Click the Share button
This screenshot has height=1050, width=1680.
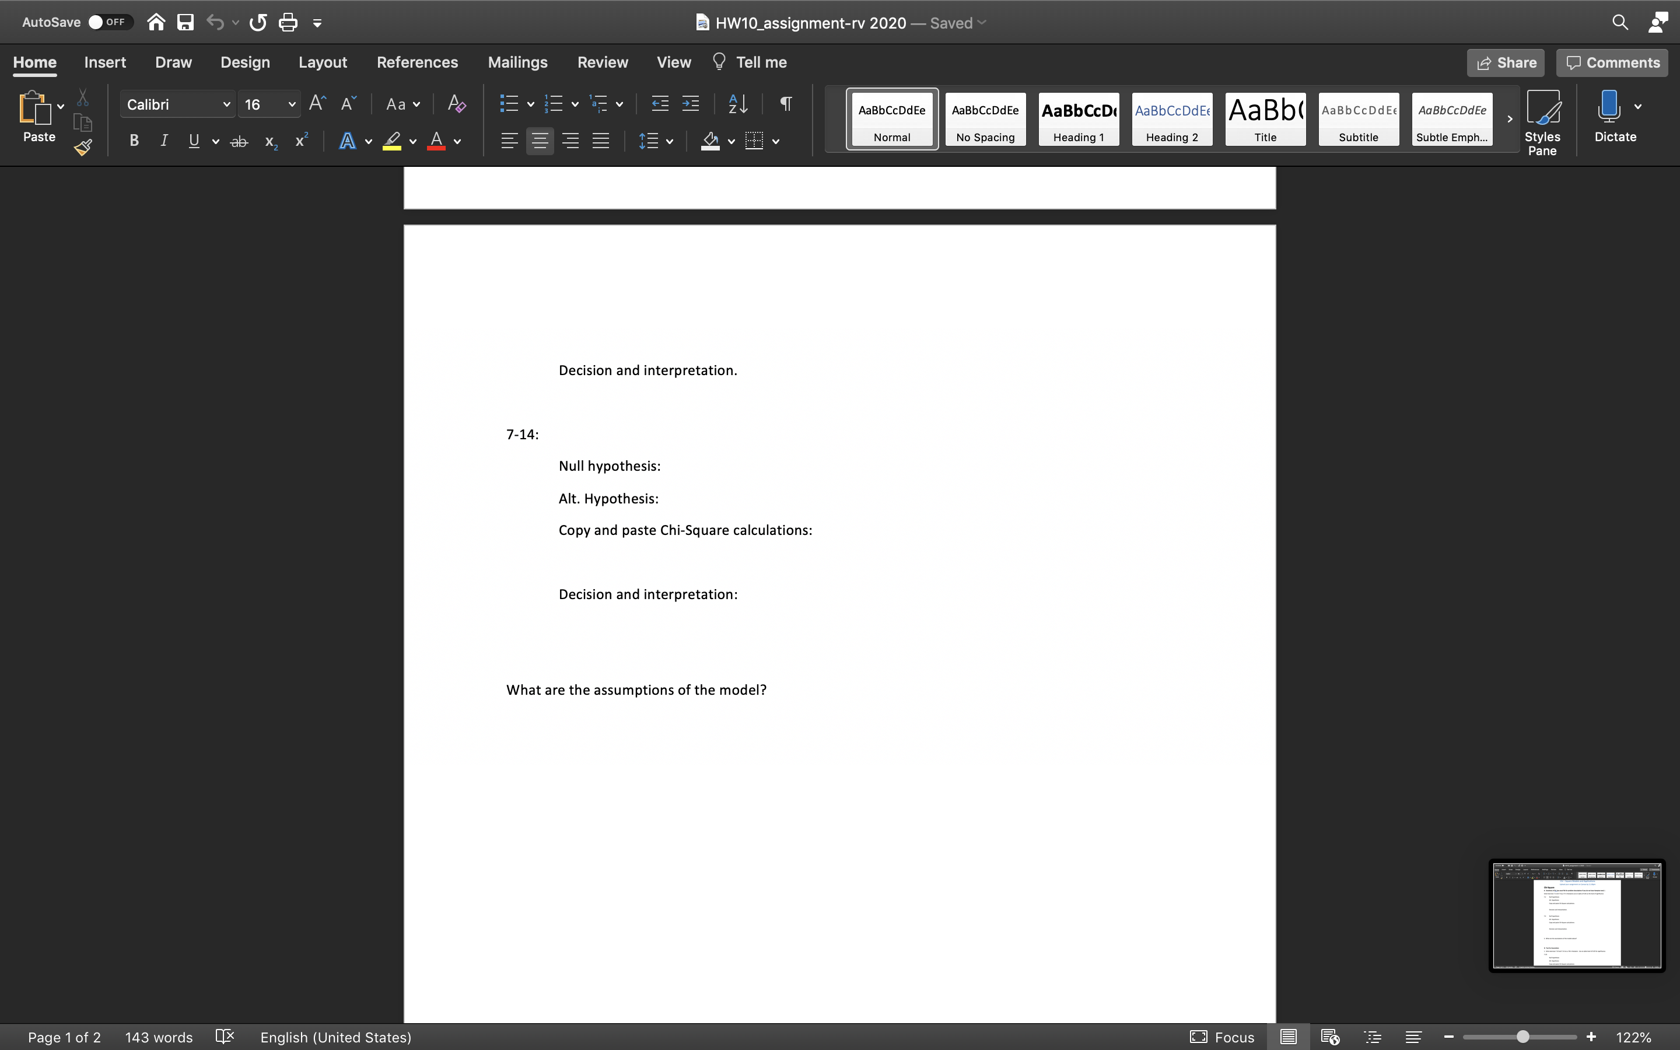click(1507, 62)
